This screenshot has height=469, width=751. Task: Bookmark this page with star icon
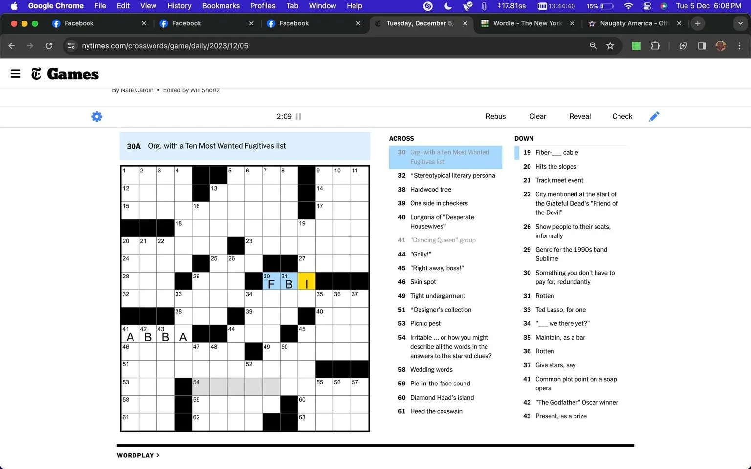coord(610,46)
